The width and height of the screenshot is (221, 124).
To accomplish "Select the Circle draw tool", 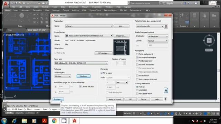I will pos(22,15).
